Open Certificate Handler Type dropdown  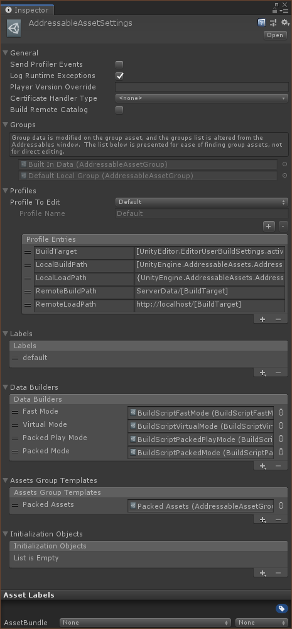tap(202, 98)
